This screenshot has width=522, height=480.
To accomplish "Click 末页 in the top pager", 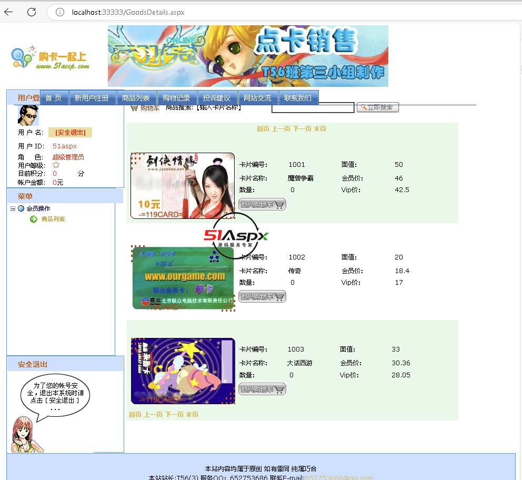I will click(320, 128).
